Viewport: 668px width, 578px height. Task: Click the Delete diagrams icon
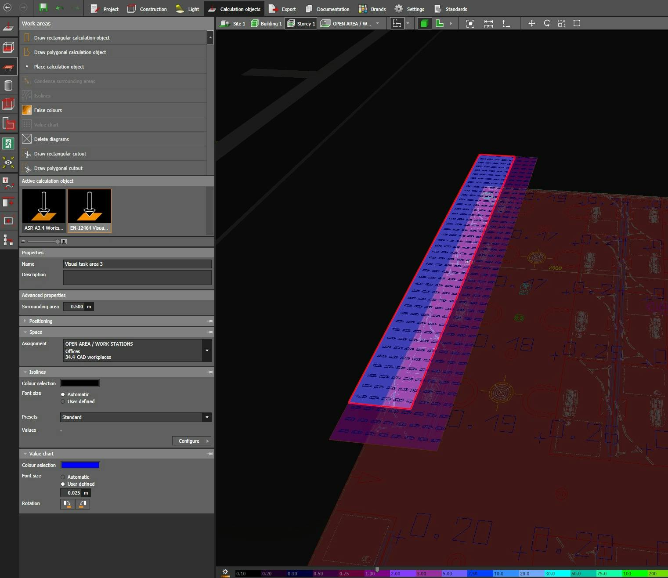pyautogui.click(x=27, y=139)
